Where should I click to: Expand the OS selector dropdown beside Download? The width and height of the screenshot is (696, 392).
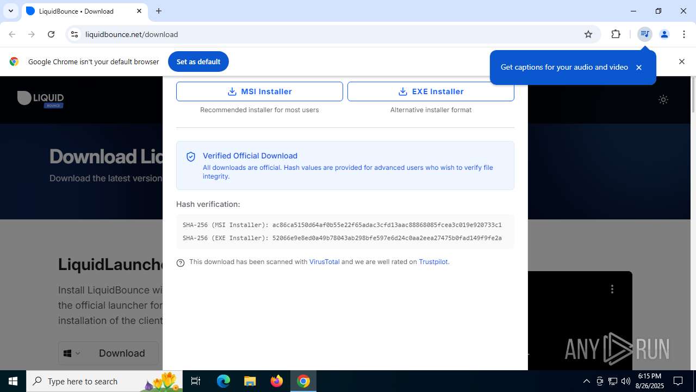click(72, 353)
